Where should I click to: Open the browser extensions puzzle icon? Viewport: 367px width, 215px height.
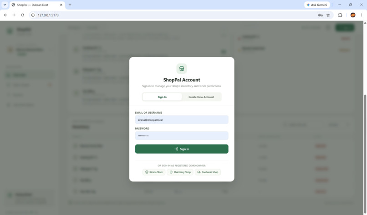coord(340,15)
